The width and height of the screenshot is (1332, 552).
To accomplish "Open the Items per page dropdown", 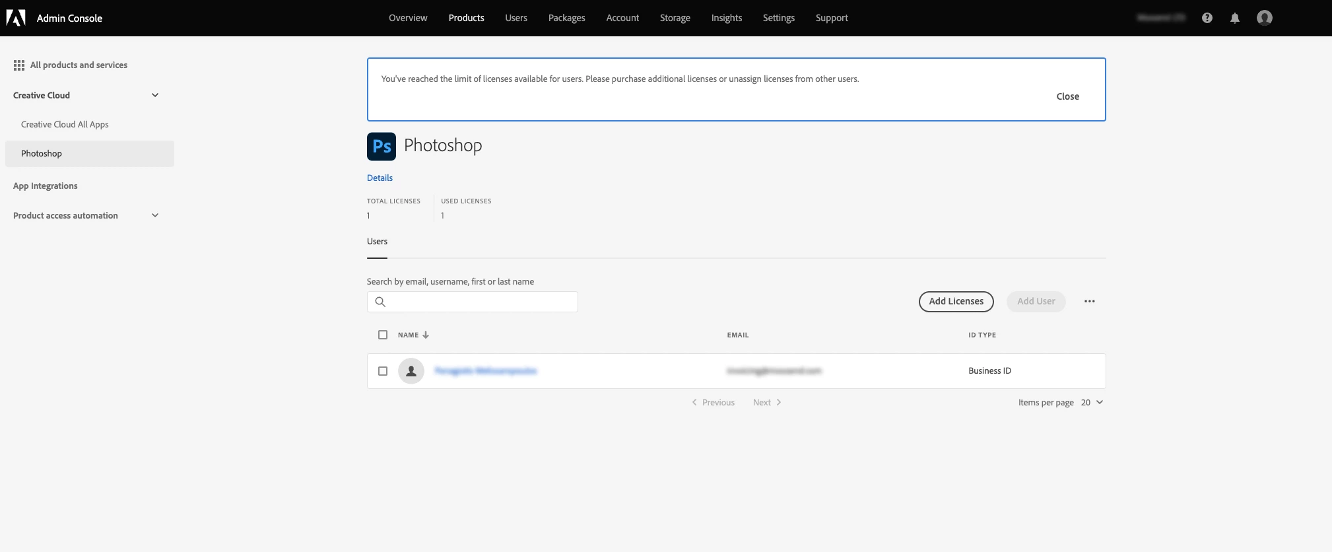I will [x=1092, y=402].
